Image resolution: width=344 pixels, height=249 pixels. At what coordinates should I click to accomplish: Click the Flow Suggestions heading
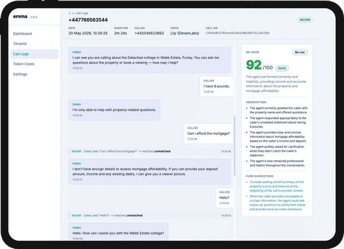[x=260, y=176]
